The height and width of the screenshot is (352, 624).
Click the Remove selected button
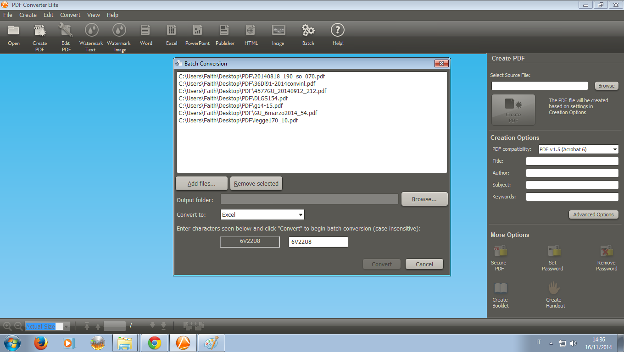pos(256,183)
